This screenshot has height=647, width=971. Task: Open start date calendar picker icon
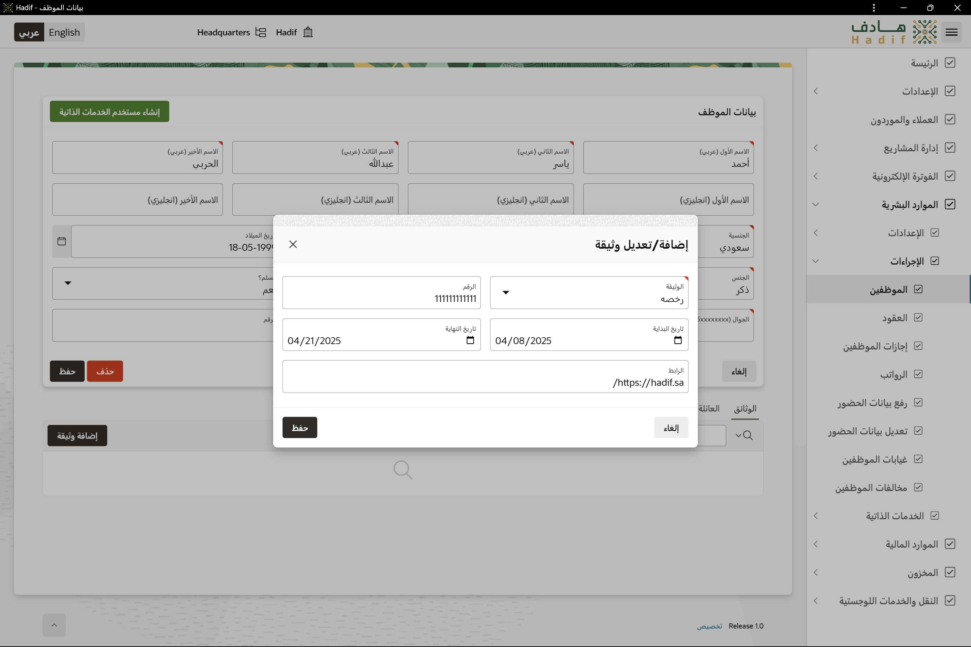pyautogui.click(x=677, y=340)
